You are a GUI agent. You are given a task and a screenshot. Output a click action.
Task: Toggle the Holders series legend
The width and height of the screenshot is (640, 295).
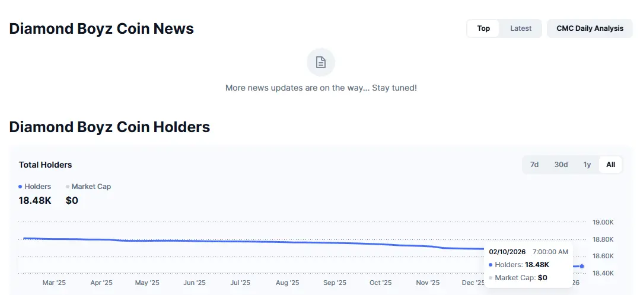(x=35, y=187)
